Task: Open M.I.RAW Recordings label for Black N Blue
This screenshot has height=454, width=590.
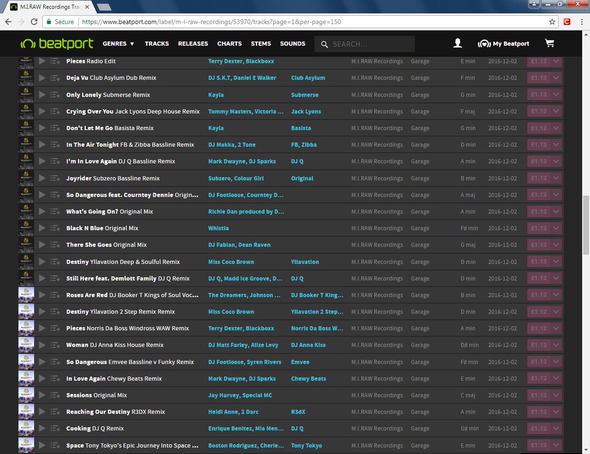Action: [377, 228]
